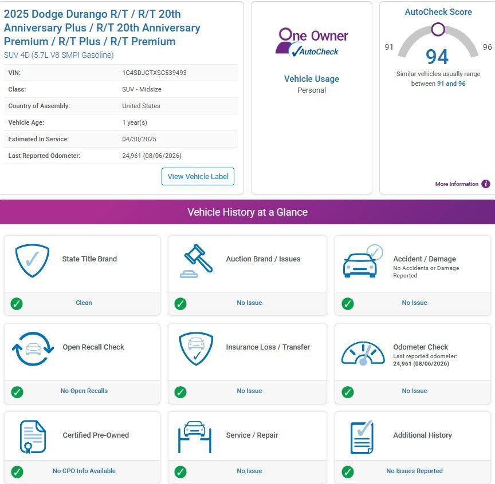Click the Open Recall Check card title
Image resolution: width=495 pixels, height=484 pixels.
pyautogui.click(x=93, y=347)
